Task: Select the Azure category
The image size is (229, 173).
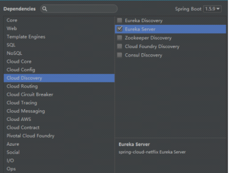Action: (59, 144)
